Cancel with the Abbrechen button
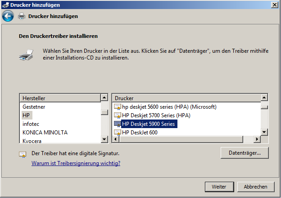 pyautogui.click(x=255, y=186)
